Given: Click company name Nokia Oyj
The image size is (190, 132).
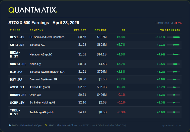Looking at the screenshot, I should tap(35, 64).
